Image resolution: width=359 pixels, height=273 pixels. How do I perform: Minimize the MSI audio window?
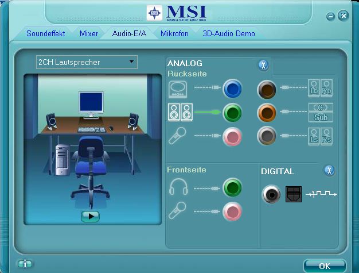[330, 17]
